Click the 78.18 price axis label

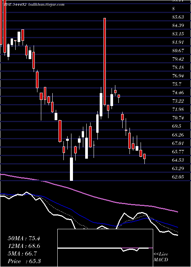178,68
